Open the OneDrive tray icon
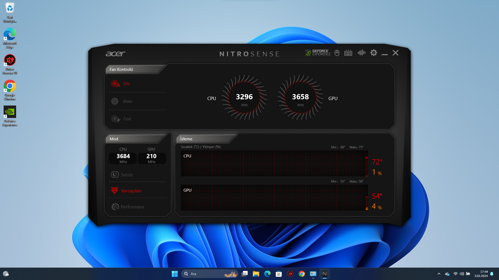The image size is (499, 280). tap(447, 274)
